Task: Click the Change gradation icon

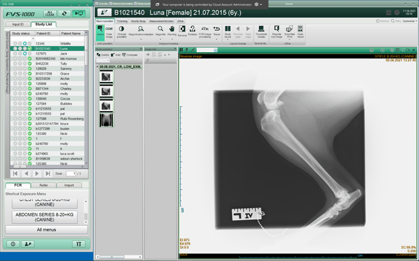Action: (x=122, y=30)
